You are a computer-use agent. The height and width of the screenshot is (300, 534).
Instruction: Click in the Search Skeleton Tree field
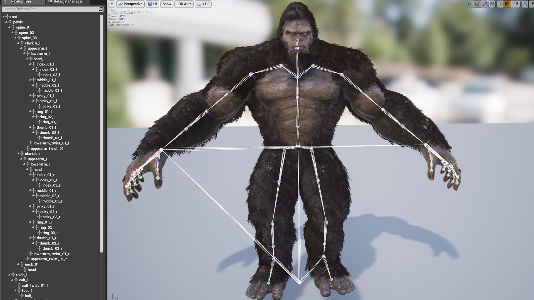coord(50,9)
